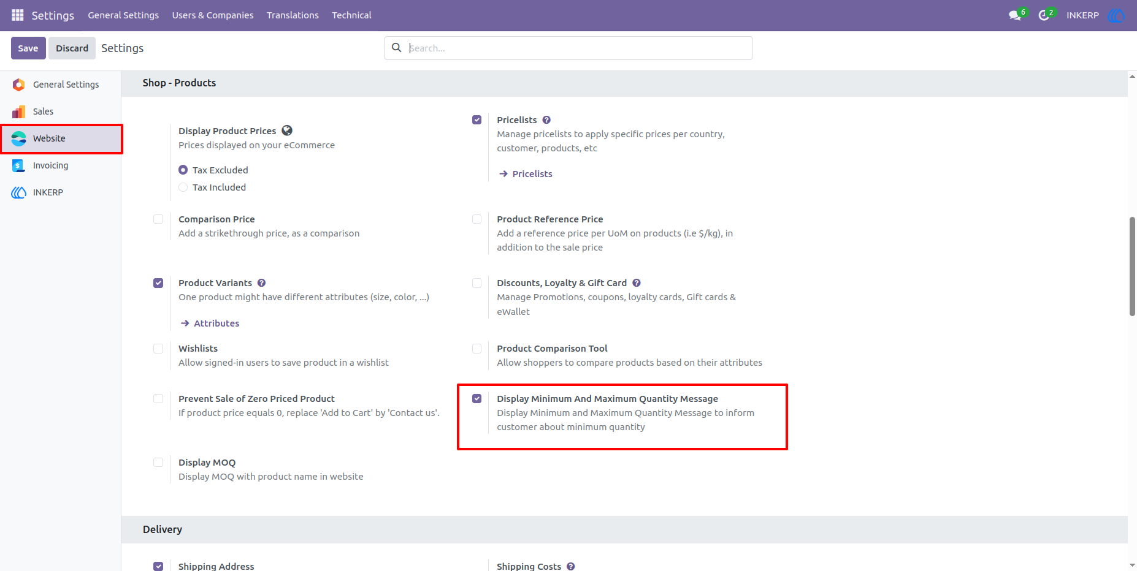1137x571 pixels.
Task: Select the Tax Included radio option
Action: [183, 187]
